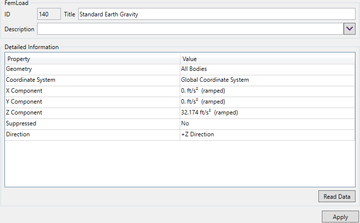Select the Y Component row
Image resolution: width=360 pixels, height=223 pixels.
click(x=92, y=102)
